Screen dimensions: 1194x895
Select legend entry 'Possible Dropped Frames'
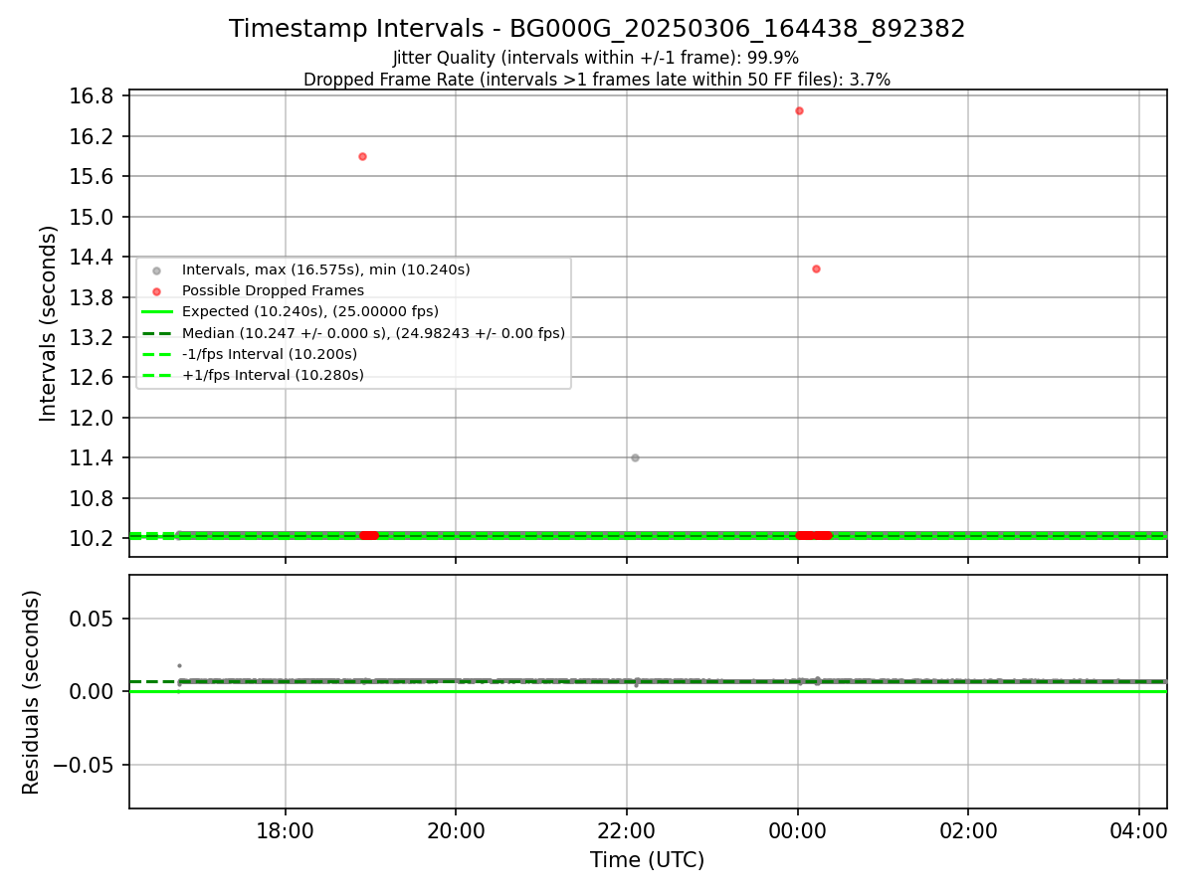pyautogui.click(x=273, y=290)
